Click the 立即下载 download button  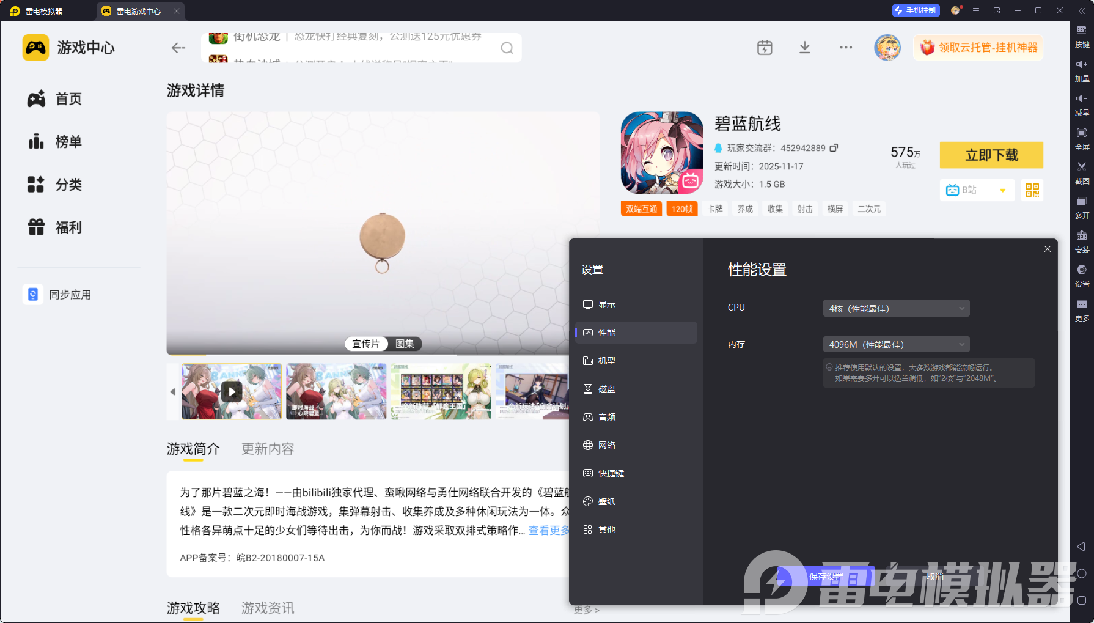[x=991, y=155]
